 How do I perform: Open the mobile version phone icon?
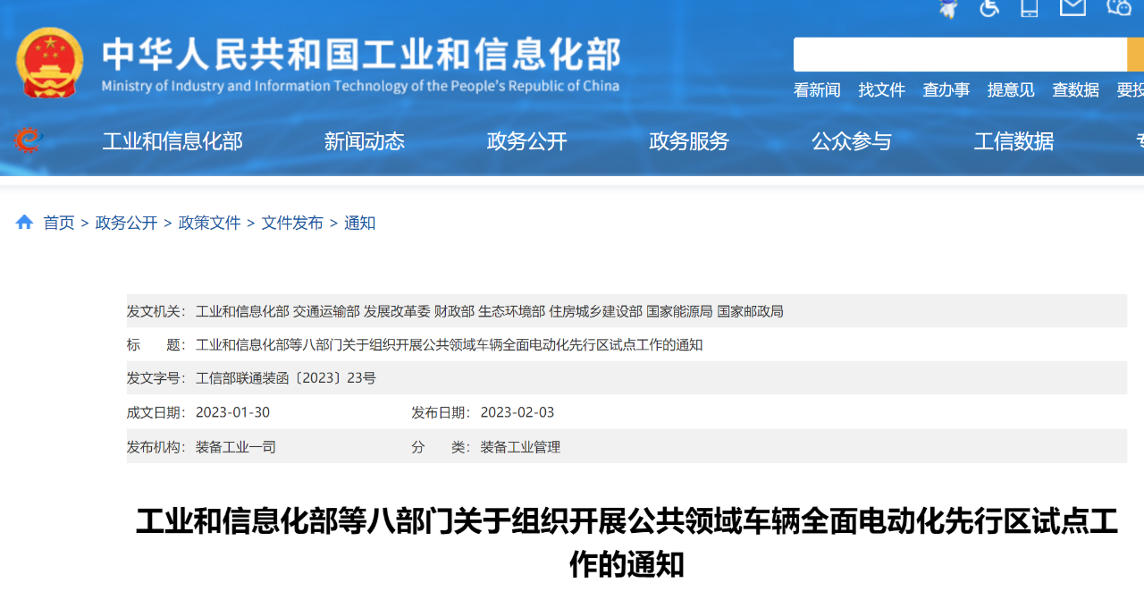(x=1030, y=8)
